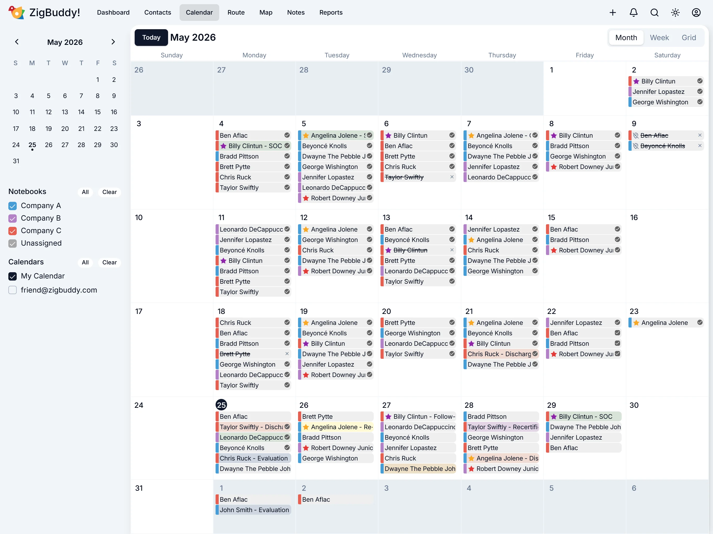This screenshot has width=713, height=534.
Task: Click the red star on Robert Downey Junior, May 26
Action: pos(306,448)
